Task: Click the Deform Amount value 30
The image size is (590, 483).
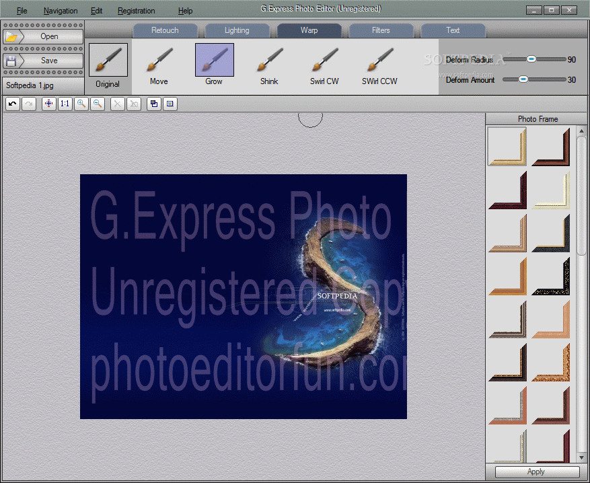Action: [x=572, y=79]
